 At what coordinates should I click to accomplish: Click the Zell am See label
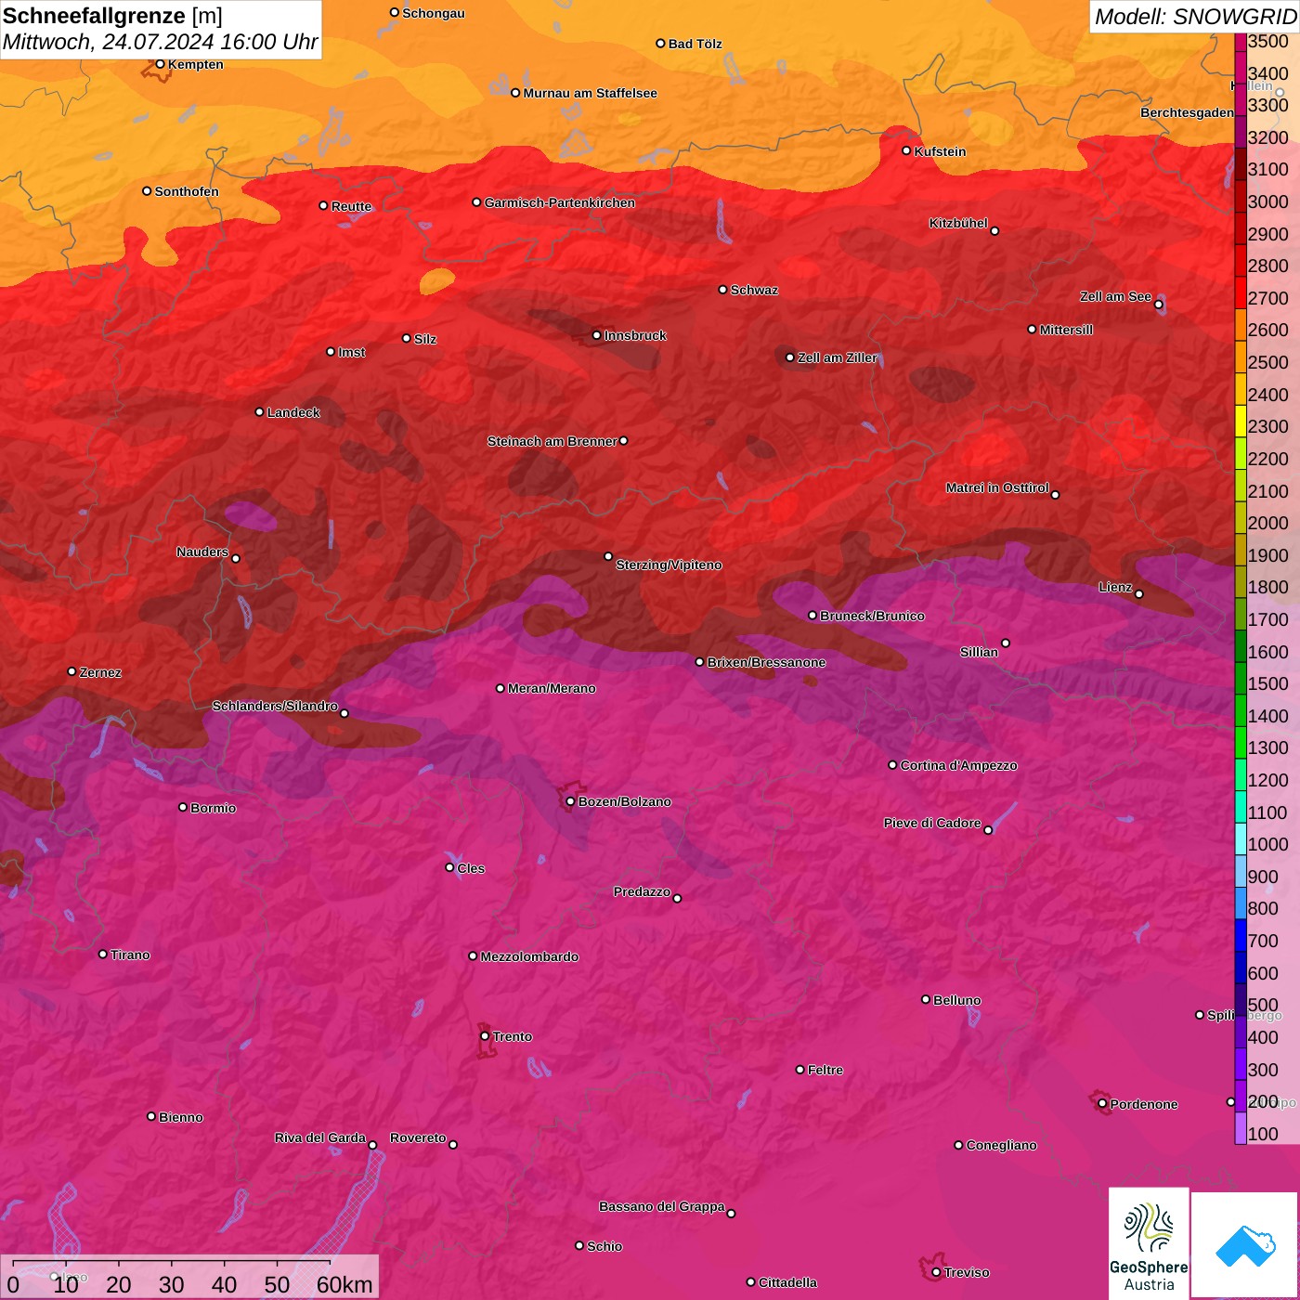(x=1115, y=296)
